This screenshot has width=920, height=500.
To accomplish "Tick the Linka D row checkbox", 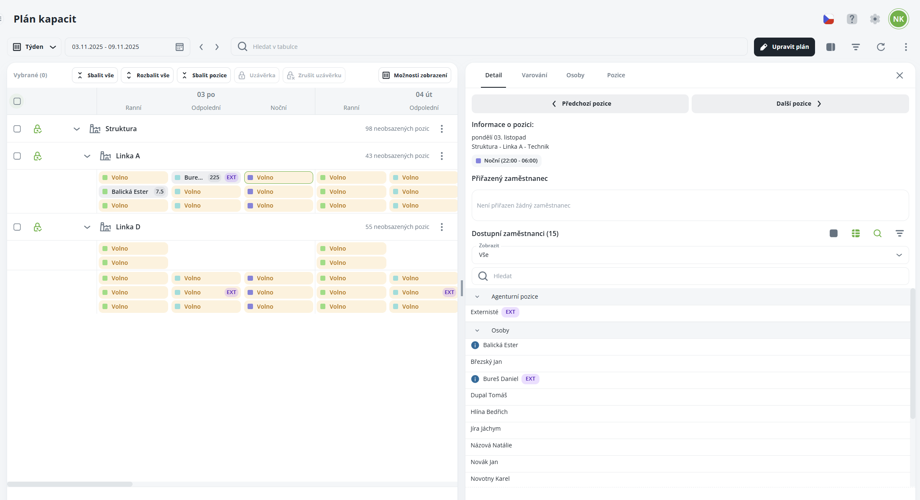I will click(17, 227).
